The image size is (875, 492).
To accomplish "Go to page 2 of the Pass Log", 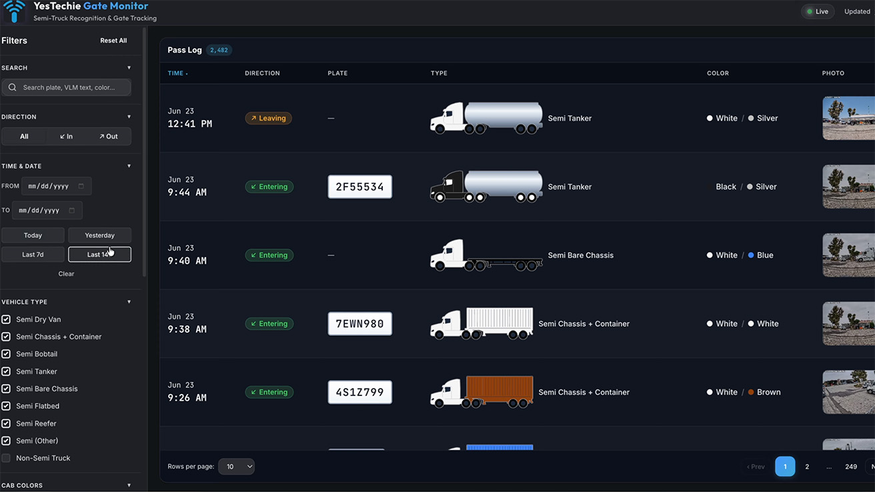I will pos(807,467).
